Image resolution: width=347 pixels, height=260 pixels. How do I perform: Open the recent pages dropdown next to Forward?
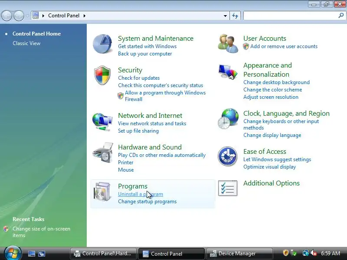27,16
